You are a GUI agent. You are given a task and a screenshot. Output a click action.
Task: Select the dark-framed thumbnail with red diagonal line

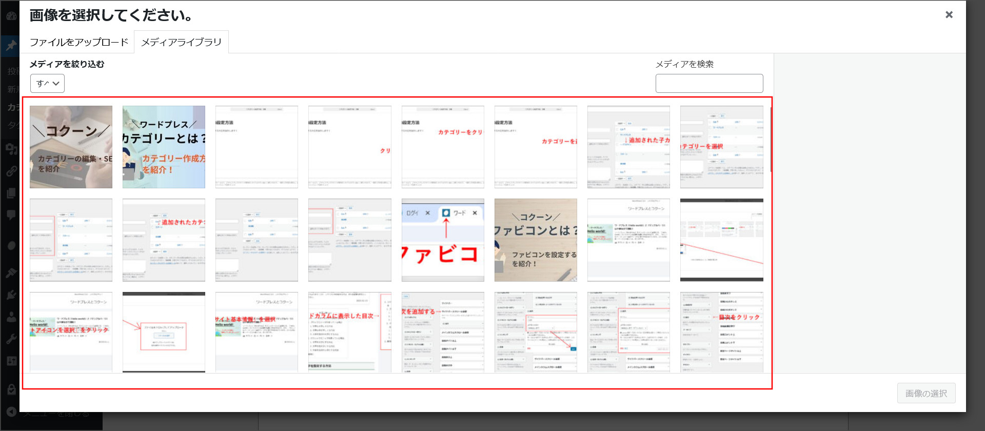pos(721,240)
